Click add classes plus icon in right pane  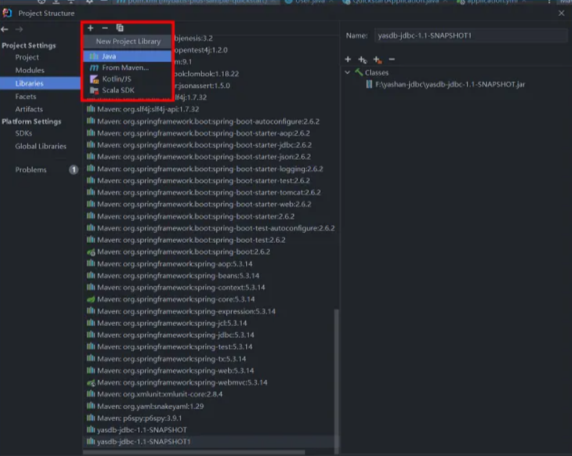click(x=348, y=59)
